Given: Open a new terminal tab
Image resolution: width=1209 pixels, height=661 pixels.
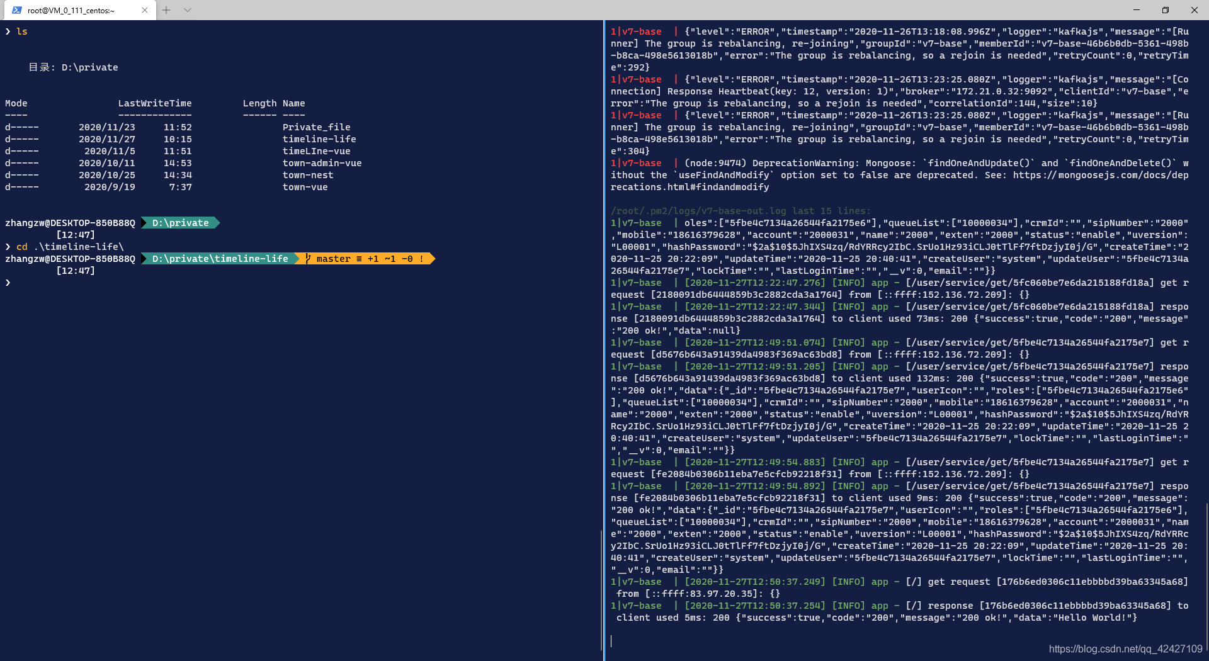Looking at the screenshot, I should pyautogui.click(x=166, y=10).
